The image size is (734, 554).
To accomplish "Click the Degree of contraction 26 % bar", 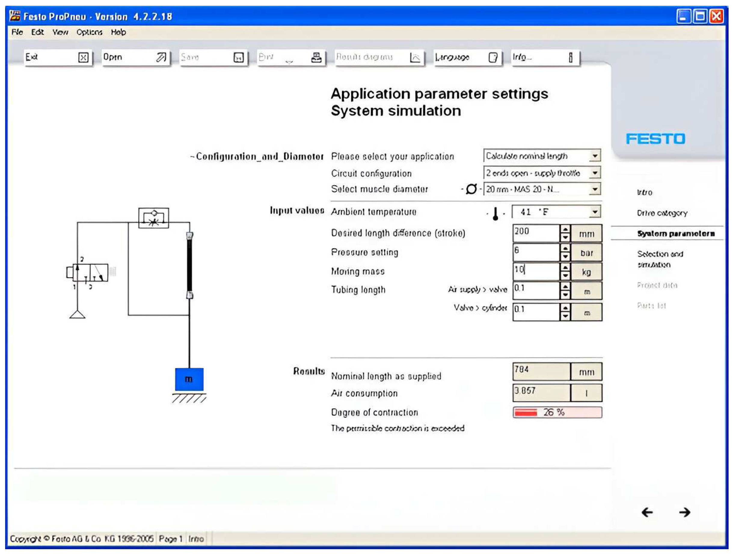I will (x=557, y=412).
